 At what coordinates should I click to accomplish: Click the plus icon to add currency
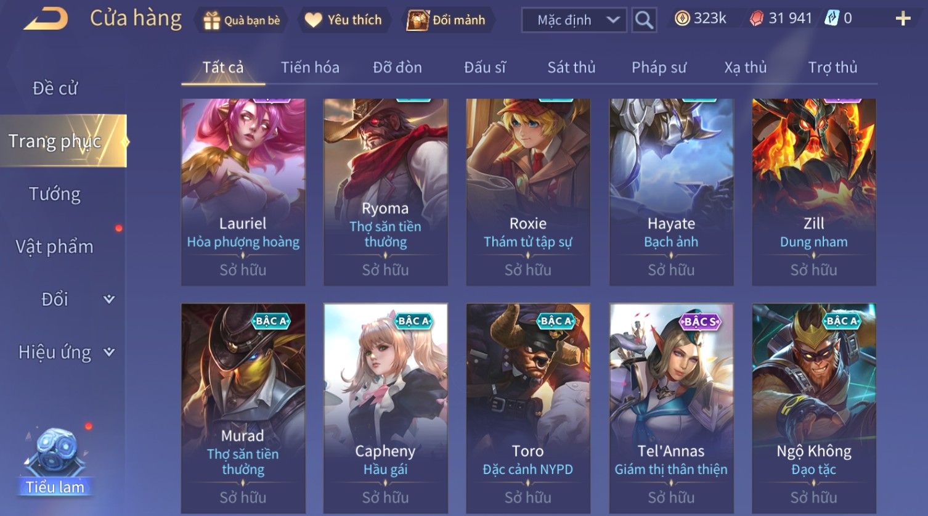point(903,19)
